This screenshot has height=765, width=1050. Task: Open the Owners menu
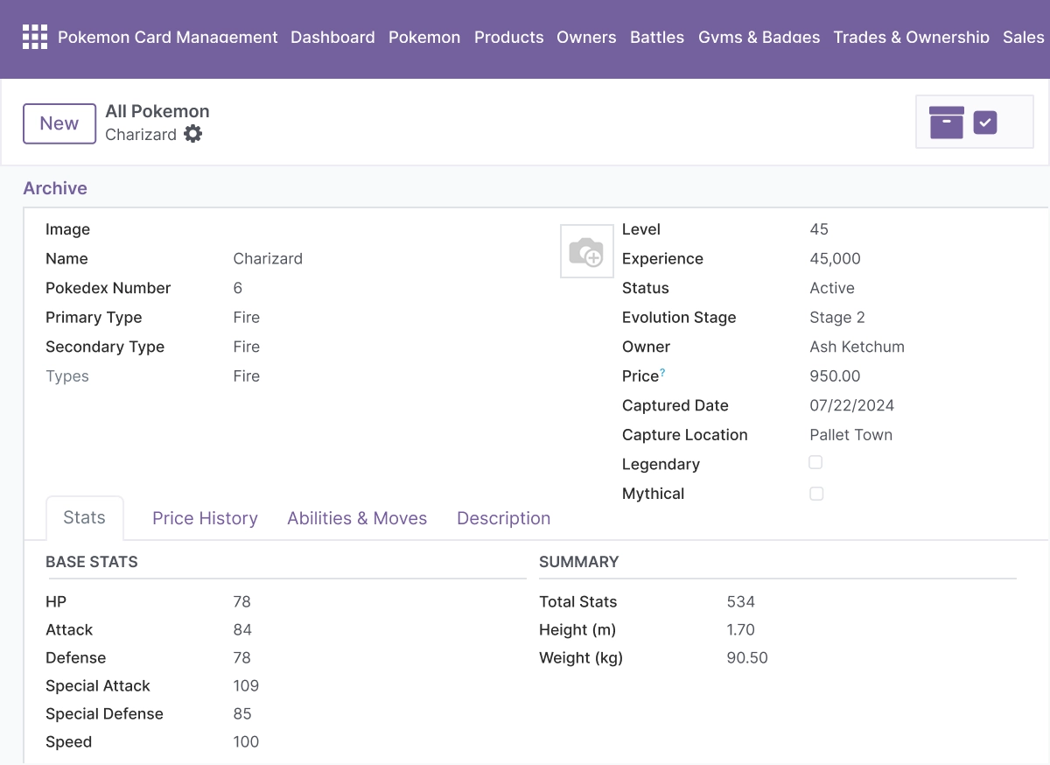pos(586,37)
